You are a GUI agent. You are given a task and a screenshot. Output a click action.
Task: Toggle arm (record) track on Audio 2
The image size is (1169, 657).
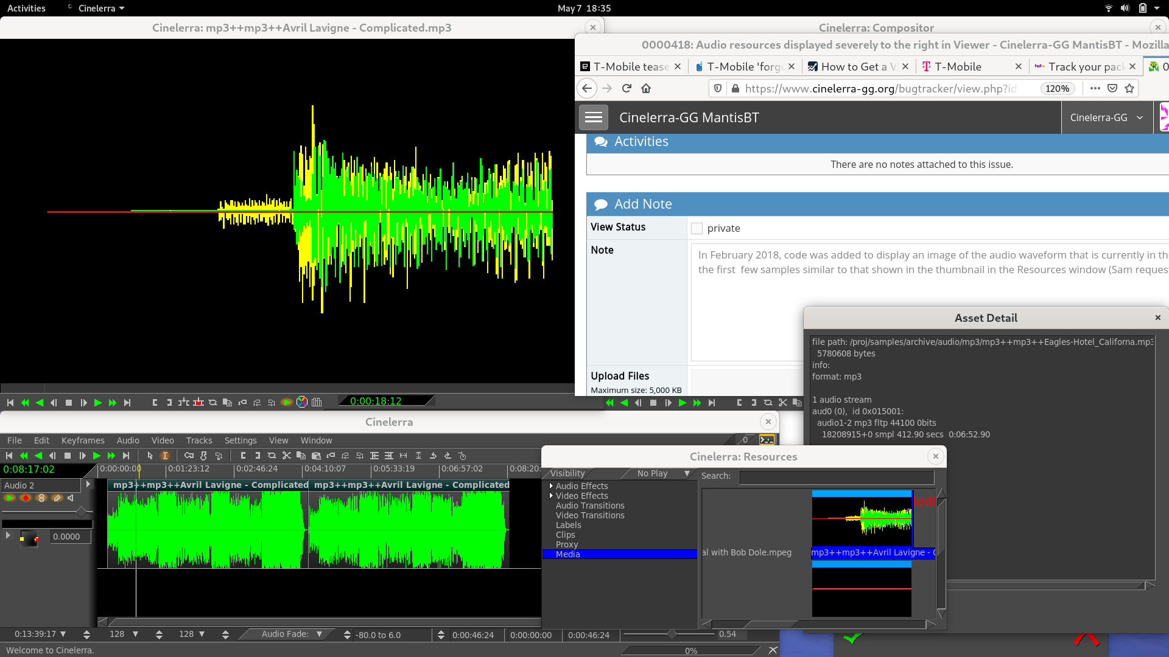click(x=26, y=498)
